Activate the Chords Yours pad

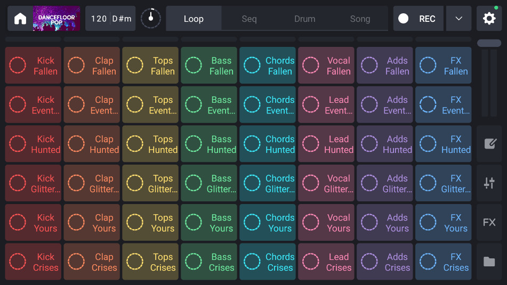(268, 222)
